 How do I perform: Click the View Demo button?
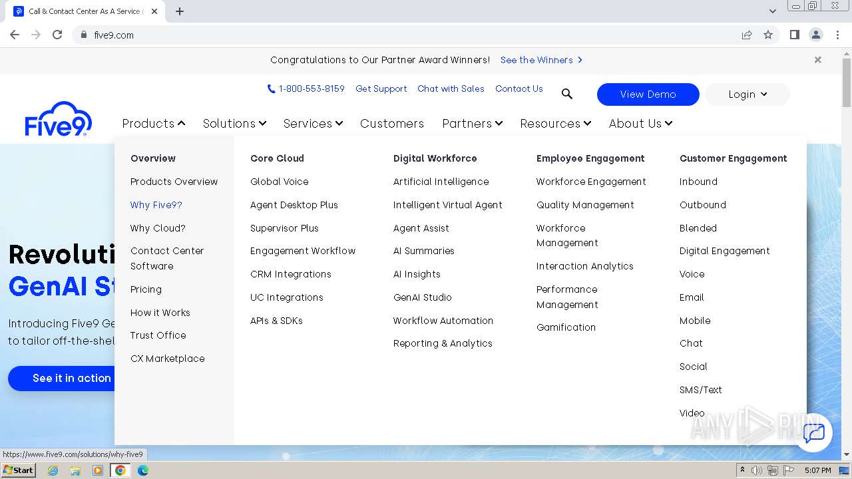click(648, 94)
